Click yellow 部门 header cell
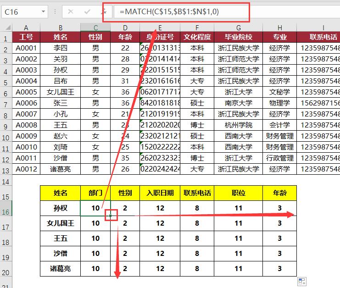The image size is (340, 288). tap(95, 193)
